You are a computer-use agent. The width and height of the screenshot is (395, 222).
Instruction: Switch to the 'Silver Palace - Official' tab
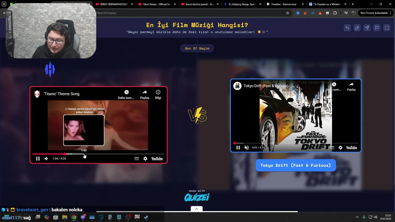[x=157, y=4]
